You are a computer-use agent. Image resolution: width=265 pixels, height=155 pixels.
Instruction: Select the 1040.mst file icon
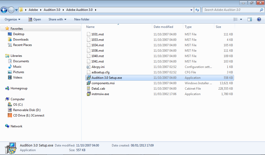[89, 56]
